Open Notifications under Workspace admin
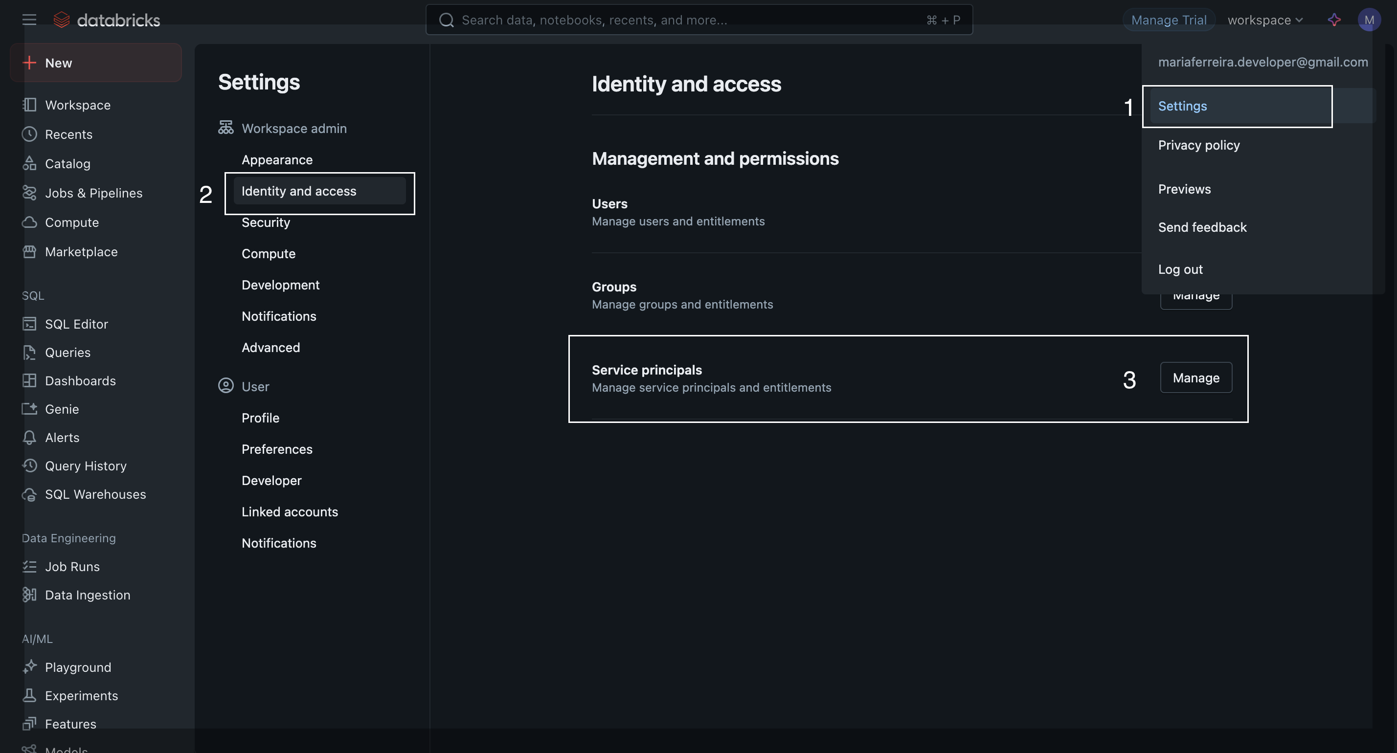The image size is (1397, 753). click(279, 316)
